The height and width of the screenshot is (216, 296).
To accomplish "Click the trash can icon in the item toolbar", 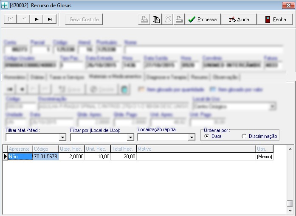I will 124,89.
